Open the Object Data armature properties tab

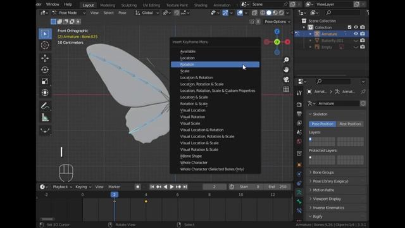299,193
